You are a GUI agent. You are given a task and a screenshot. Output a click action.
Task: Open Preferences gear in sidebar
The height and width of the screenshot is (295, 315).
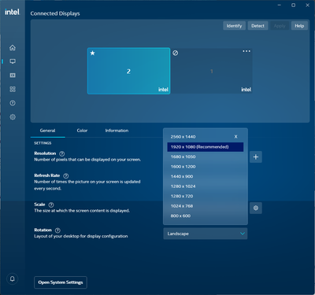pyautogui.click(x=13, y=117)
